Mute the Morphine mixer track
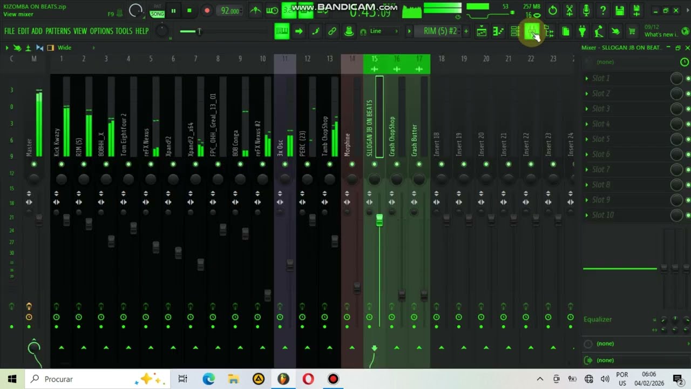 (352, 164)
